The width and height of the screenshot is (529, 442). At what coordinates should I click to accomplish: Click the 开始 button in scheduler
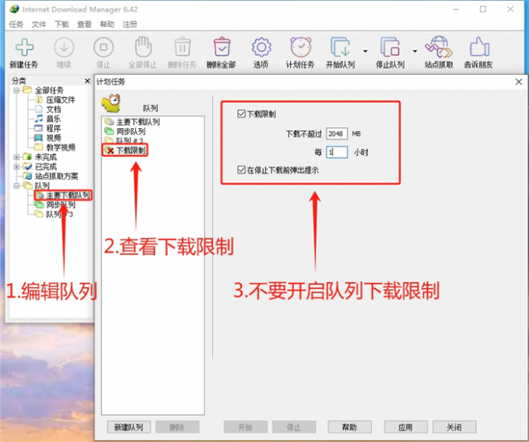click(x=245, y=427)
